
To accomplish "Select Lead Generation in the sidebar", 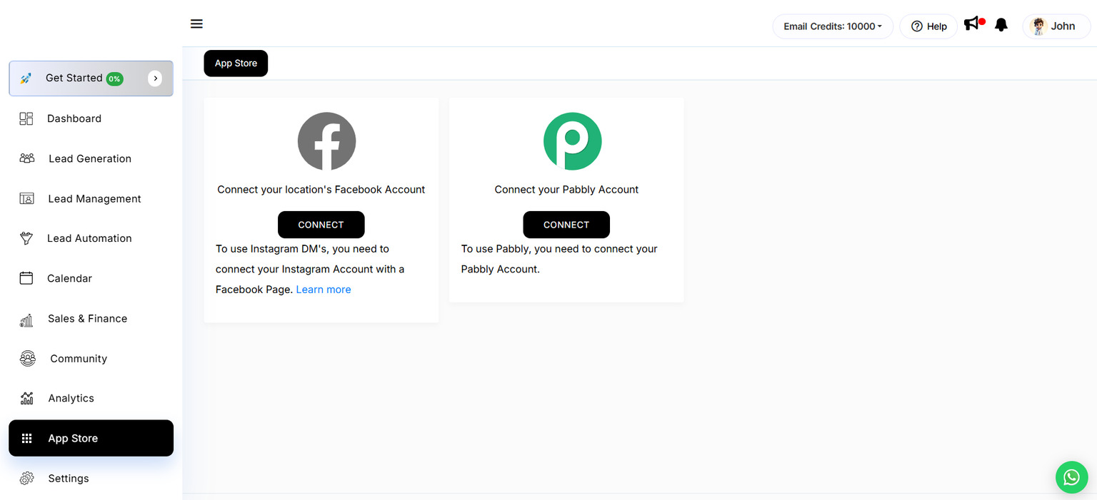I will click(x=89, y=158).
